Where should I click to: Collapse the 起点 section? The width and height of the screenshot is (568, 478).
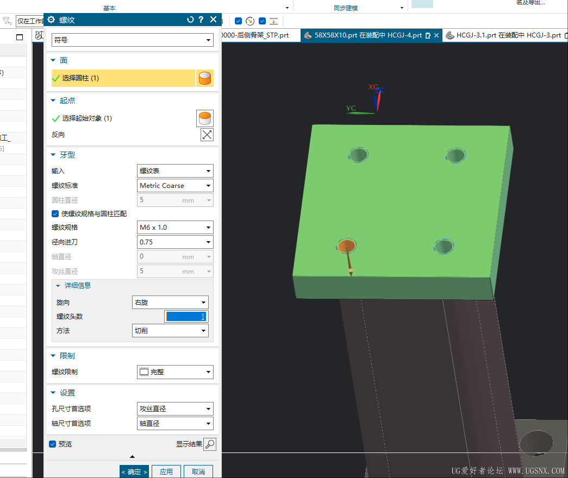[53, 100]
